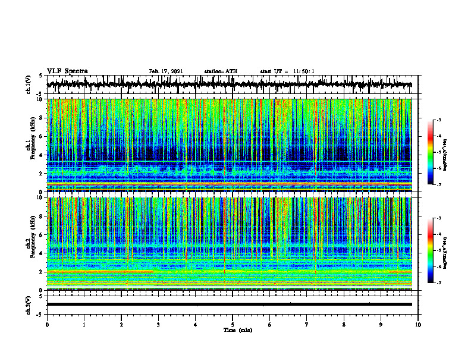Click the "VLF Spectra" plot title
This screenshot has height=364, width=471.
click(67, 71)
